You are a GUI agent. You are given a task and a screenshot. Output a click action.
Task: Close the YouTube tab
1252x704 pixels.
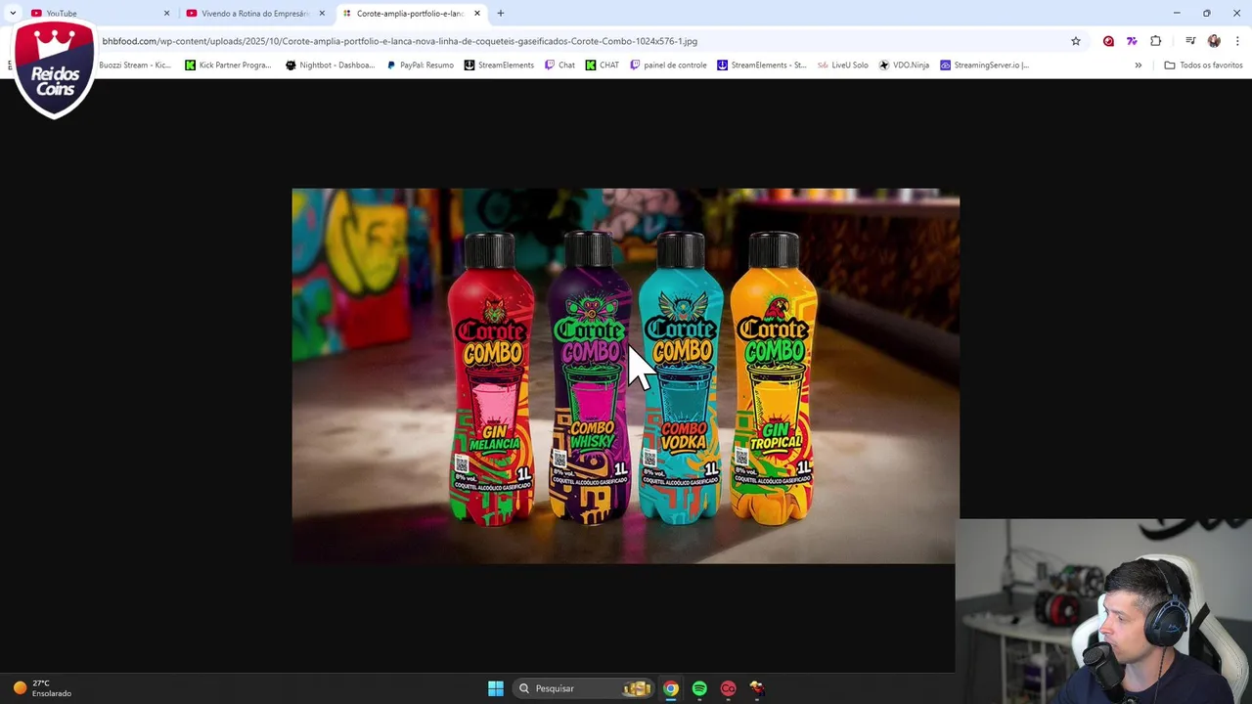click(166, 13)
